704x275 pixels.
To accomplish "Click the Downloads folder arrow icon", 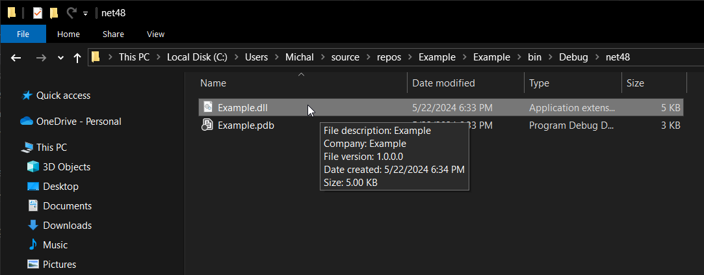I will click(33, 226).
